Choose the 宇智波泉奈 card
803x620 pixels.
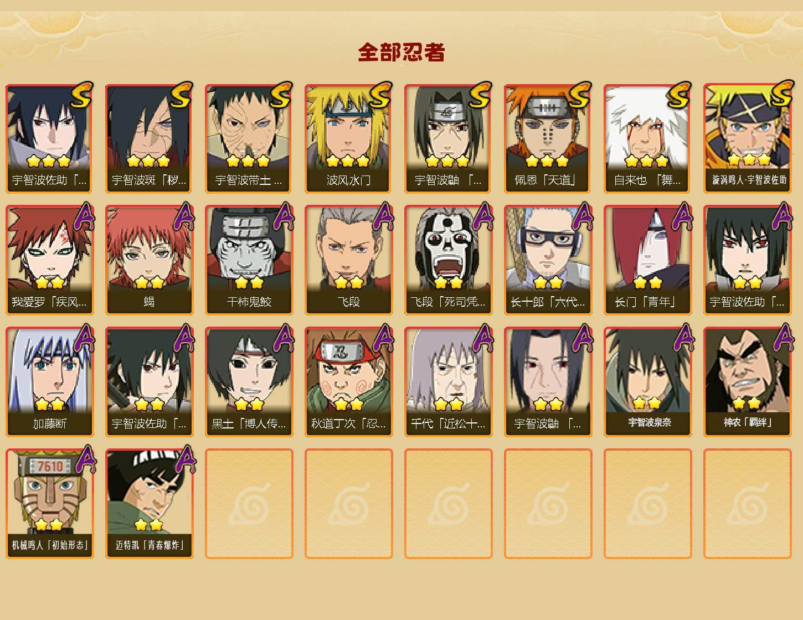pyautogui.click(x=647, y=382)
